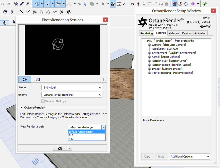Select the scissors split tool

[x=132, y=4]
